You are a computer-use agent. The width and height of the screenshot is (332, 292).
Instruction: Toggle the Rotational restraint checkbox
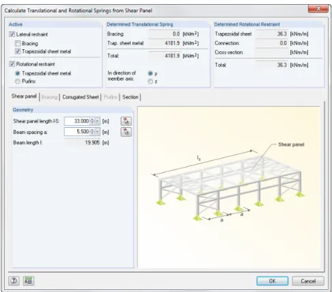coord(12,64)
